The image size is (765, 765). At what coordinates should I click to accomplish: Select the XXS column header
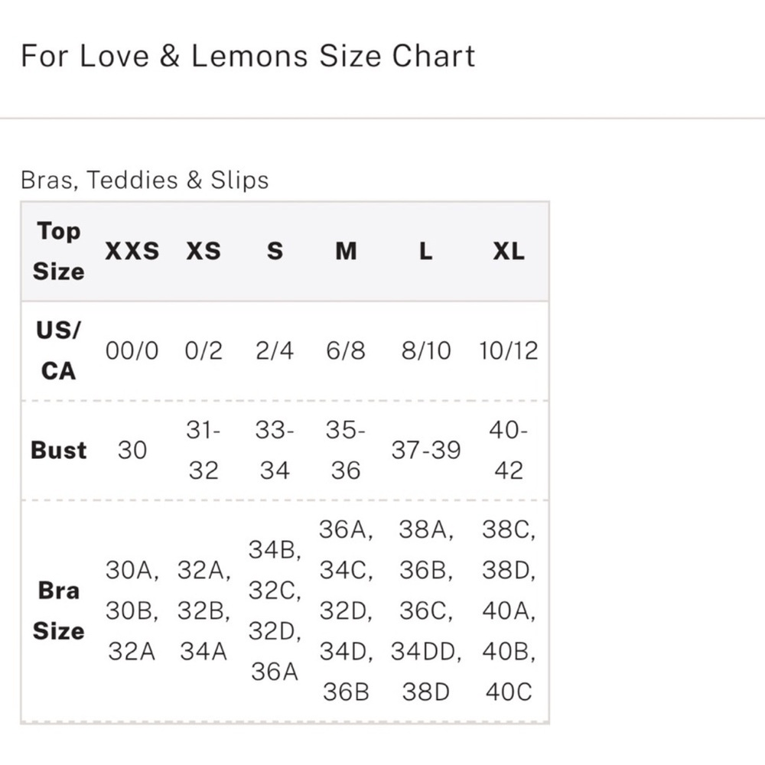click(132, 251)
